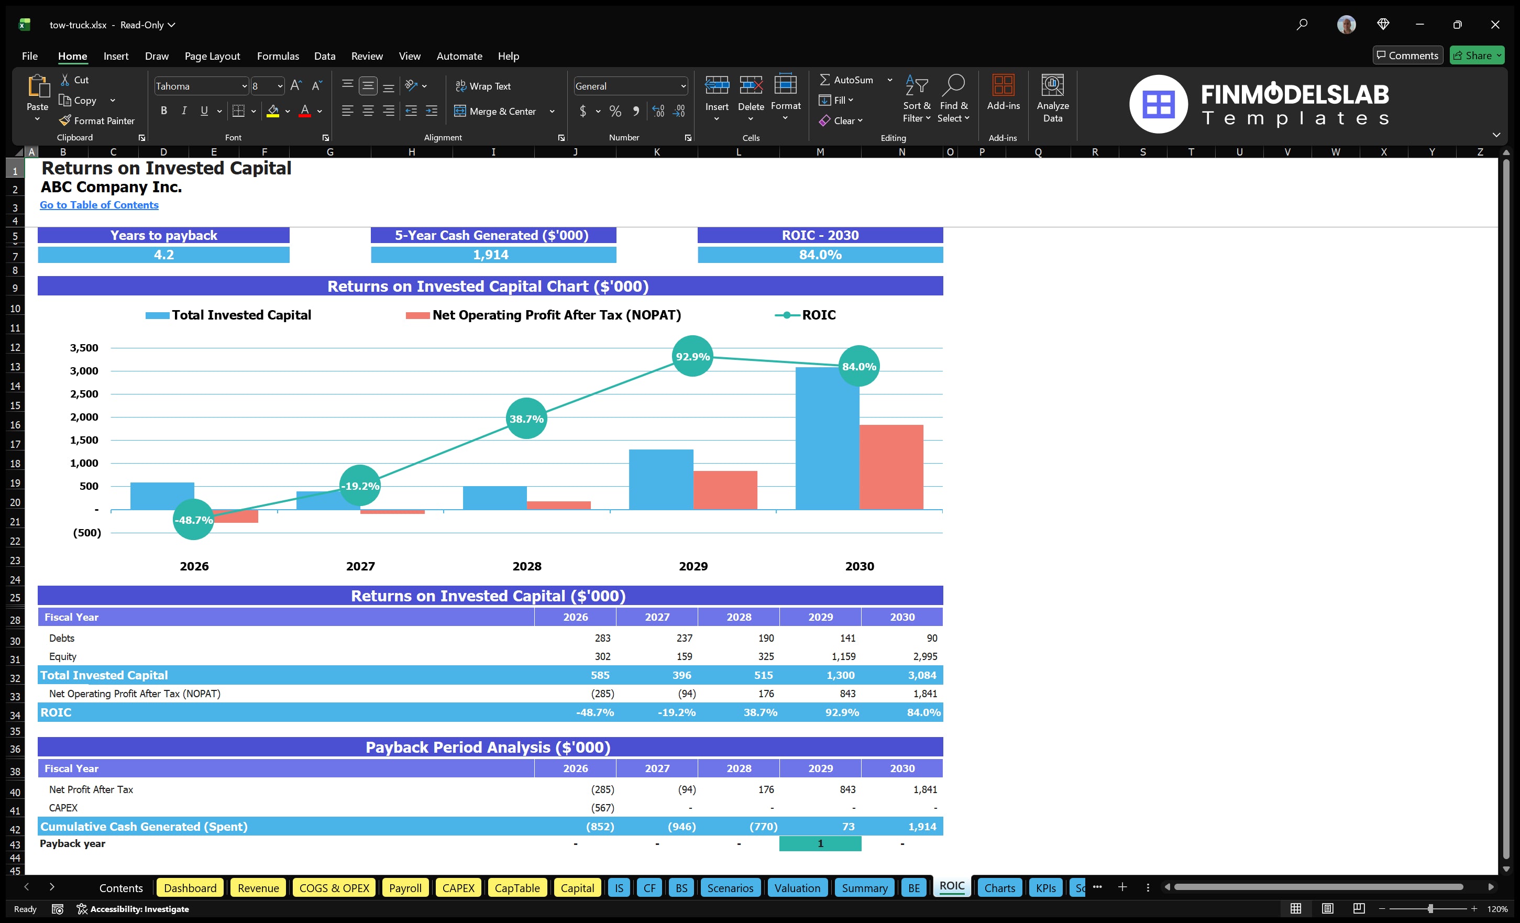The width and height of the screenshot is (1520, 923).
Task: Switch to the Formulas ribbon tab
Action: point(278,56)
